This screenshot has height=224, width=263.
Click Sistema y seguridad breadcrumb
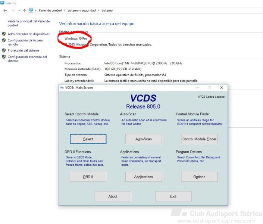point(82,10)
